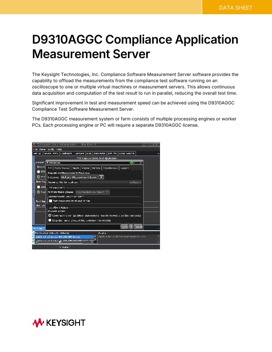Screen dimensions: 272x352
Task: Click the address input field in Preferences
Action: coord(104,182)
